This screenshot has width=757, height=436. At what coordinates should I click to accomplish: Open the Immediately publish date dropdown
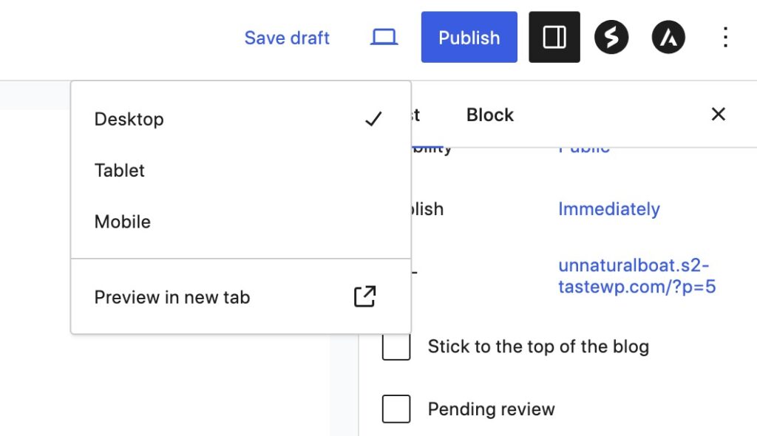coord(608,209)
